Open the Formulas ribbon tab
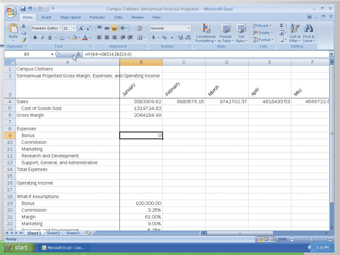The height and width of the screenshot is (255, 340). coord(97,17)
